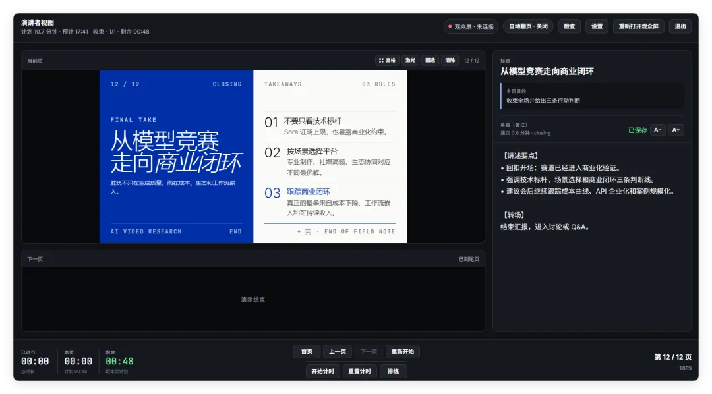The image size is (712, 394).
Task: Select the 圈选 circle annotation tool
Action: [430, 61]
